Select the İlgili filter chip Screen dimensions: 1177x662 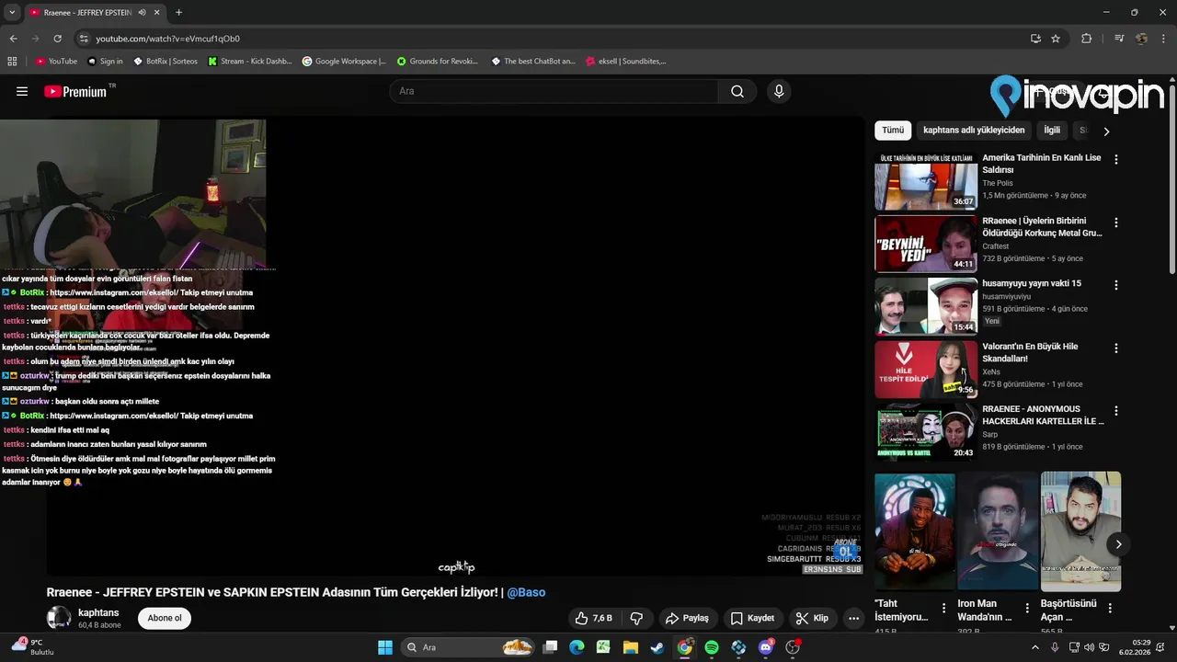click(x=1052, y=131)
